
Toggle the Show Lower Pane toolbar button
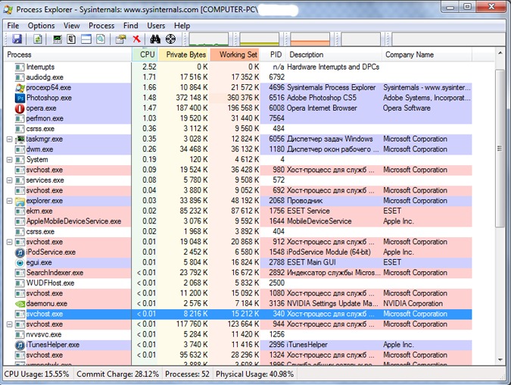(x=86, y=39)
